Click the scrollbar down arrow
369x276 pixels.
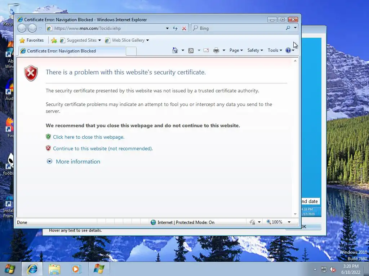295,214
